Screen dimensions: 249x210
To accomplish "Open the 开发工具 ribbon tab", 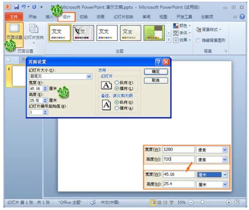I will click(184, 17).
